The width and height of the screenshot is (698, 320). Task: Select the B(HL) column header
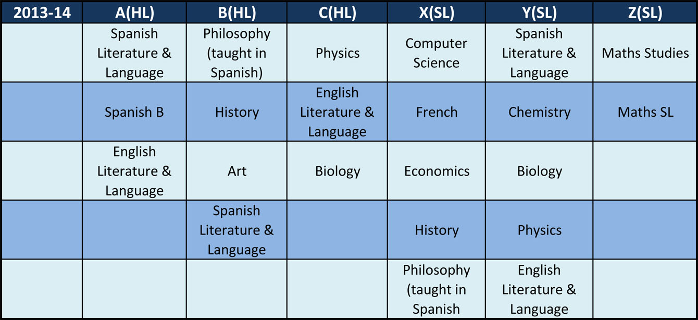point(236,12)
